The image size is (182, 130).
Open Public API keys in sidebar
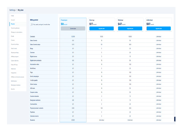click(18, 65)
